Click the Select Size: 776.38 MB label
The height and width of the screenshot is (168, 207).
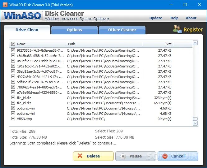[115, 137]
